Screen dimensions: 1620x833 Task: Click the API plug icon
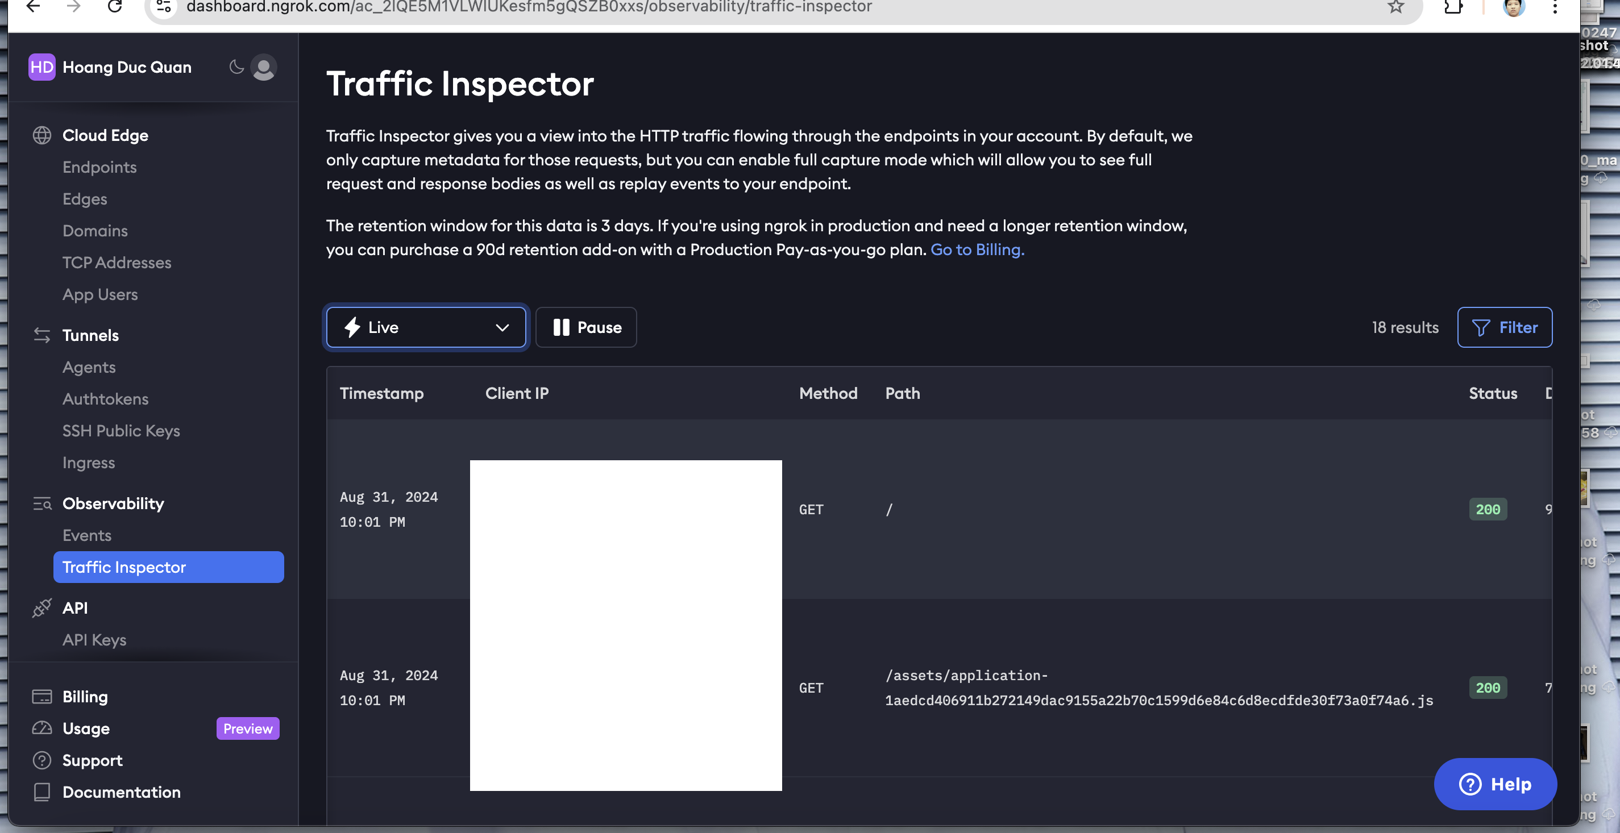point(41,608)
